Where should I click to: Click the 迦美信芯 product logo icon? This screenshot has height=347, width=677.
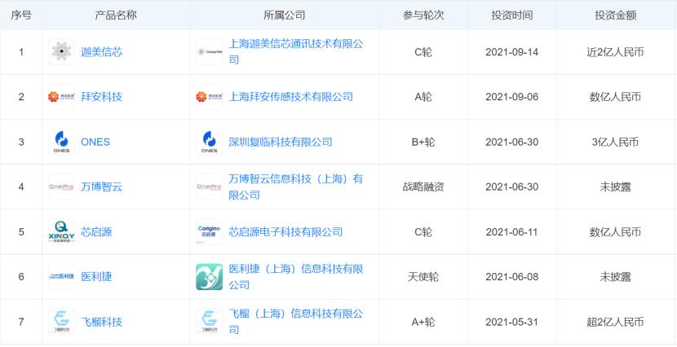[x=61, y=52]
